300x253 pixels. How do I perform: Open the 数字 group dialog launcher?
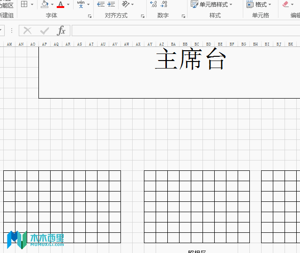pyautogui.click(x=183, y=16)
